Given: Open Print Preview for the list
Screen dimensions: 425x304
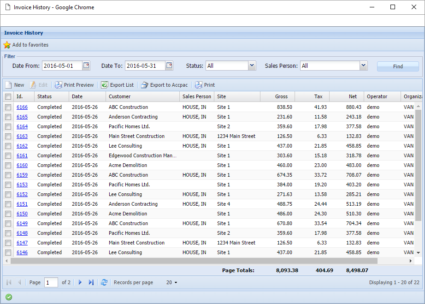Looking at the screenshot, I should (74, 85).
